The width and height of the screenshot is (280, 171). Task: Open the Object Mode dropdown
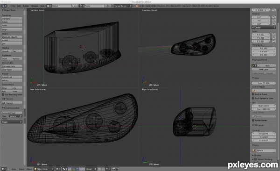(x=44, y=169)
